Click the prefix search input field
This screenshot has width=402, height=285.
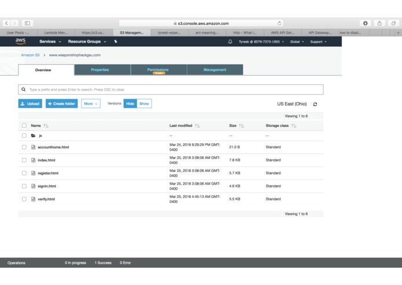pos(171,89)
